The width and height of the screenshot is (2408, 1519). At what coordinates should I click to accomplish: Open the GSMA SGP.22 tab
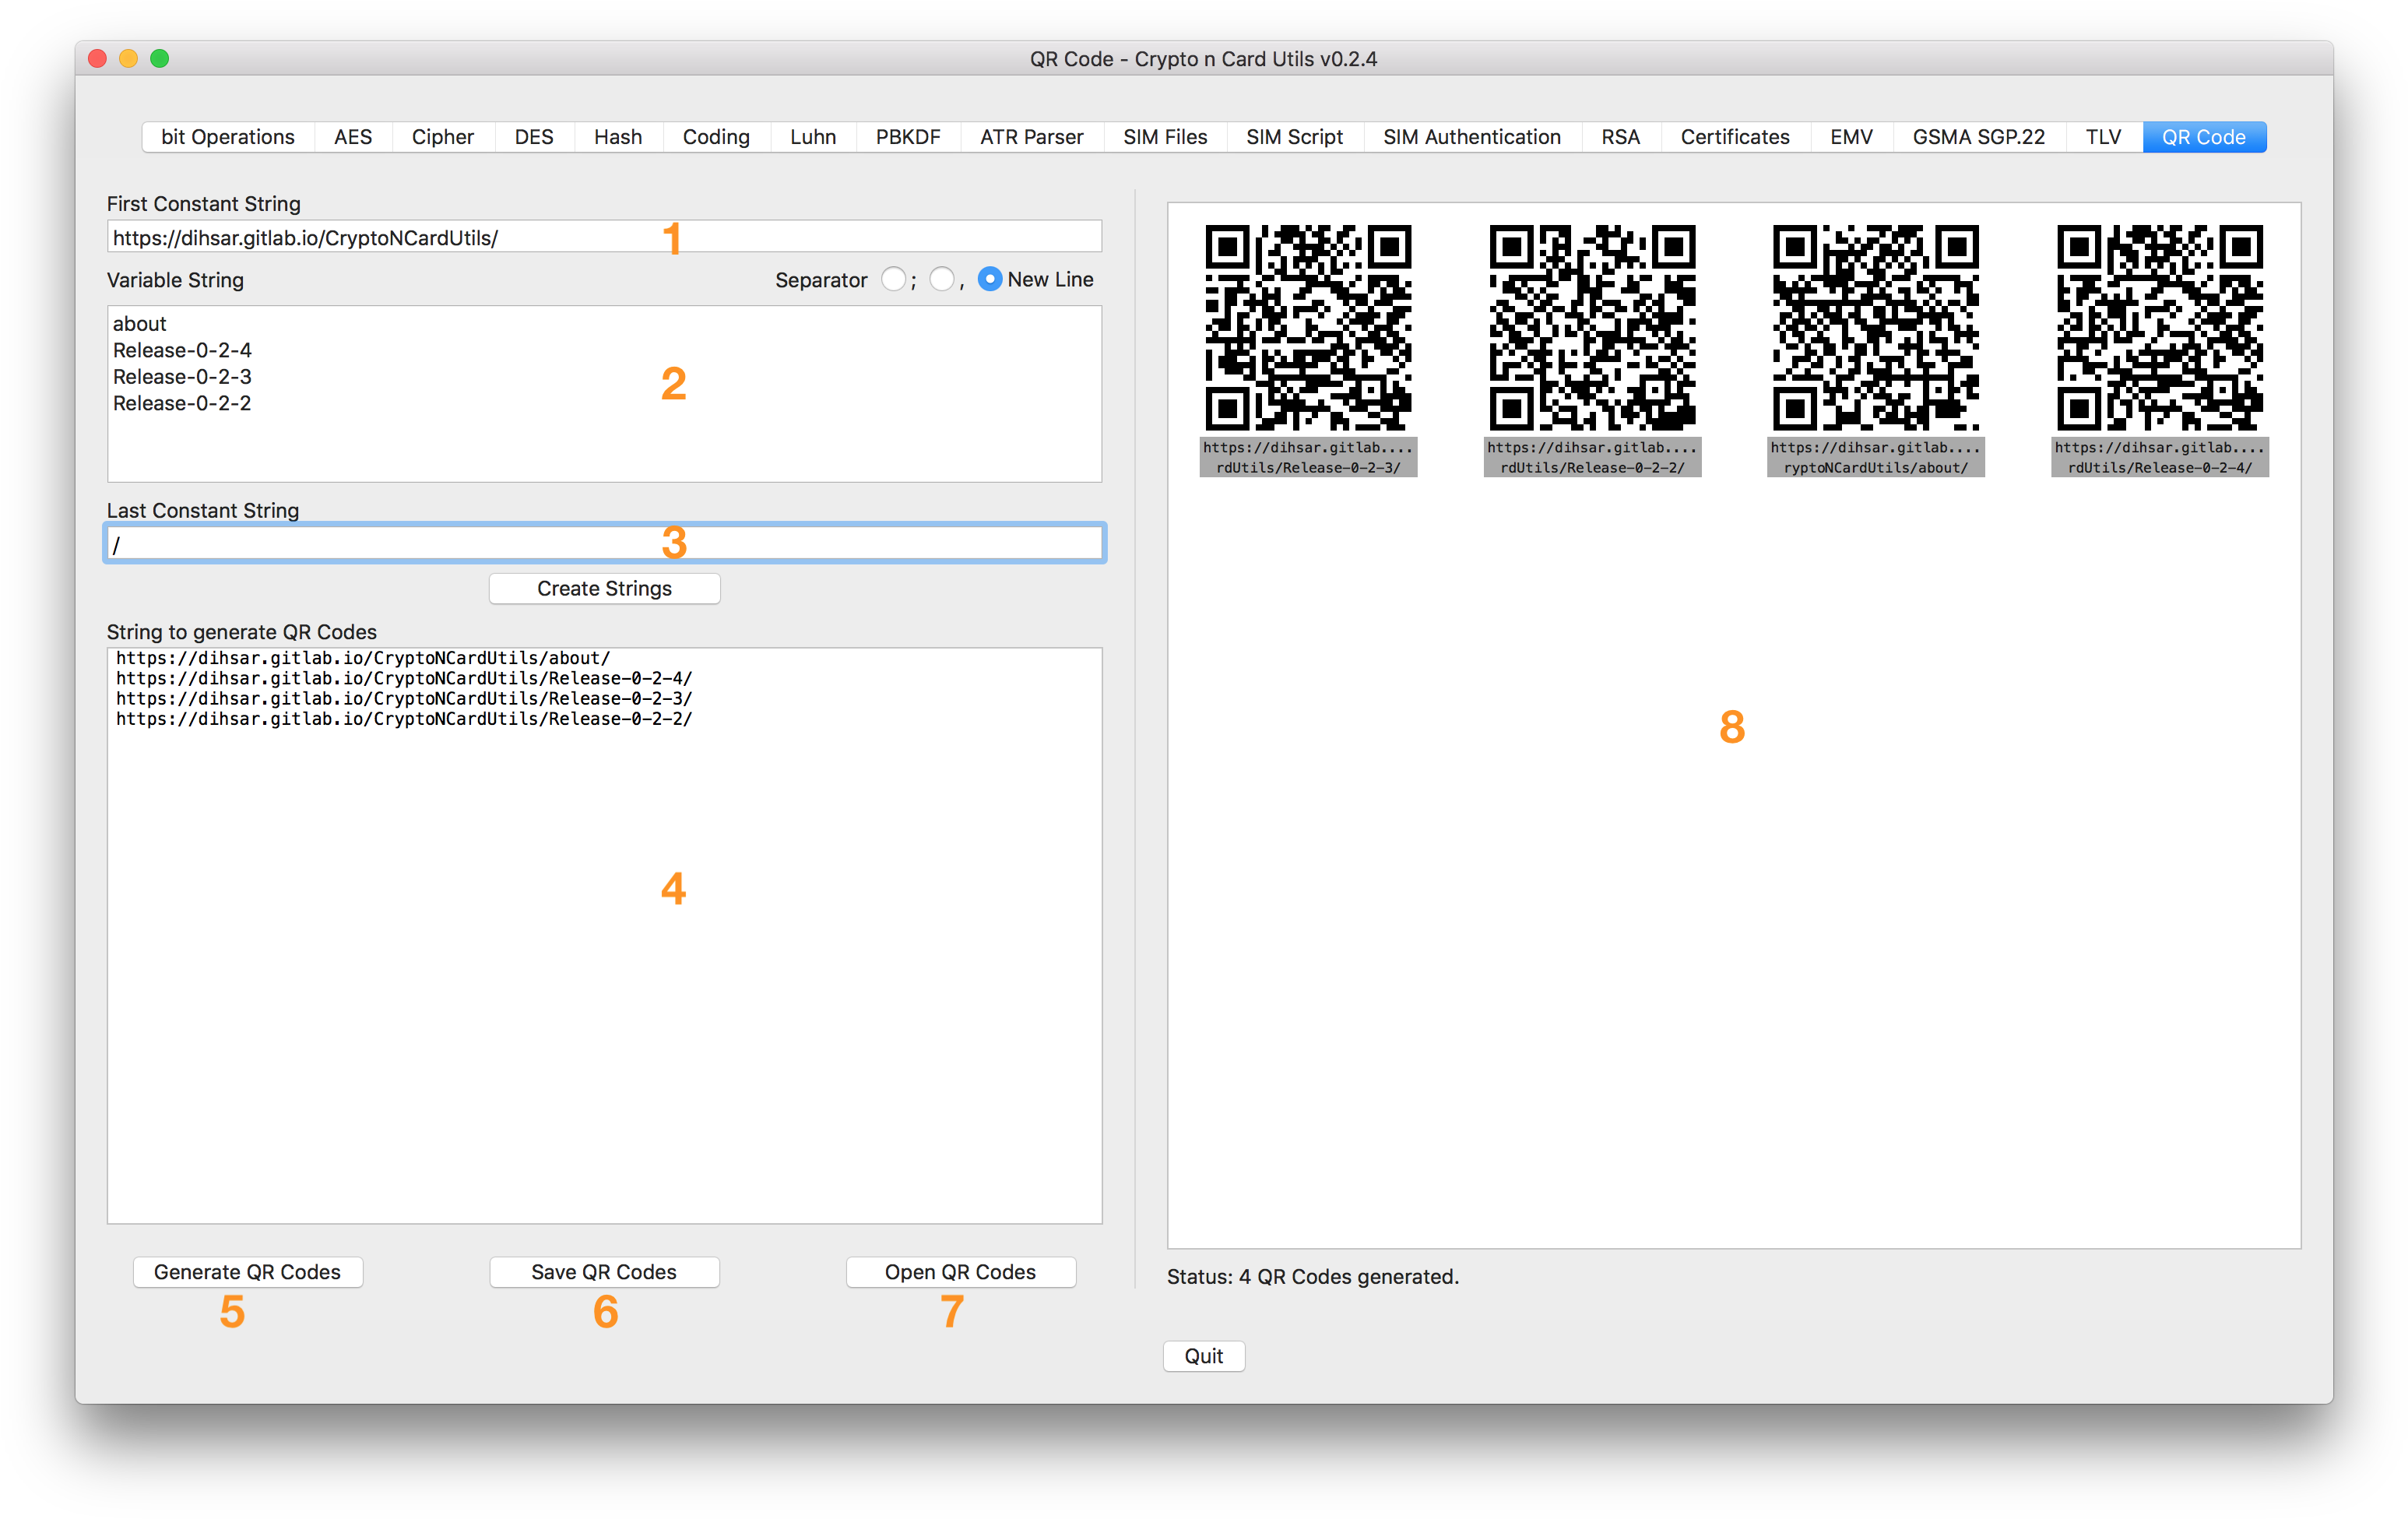1978,137
